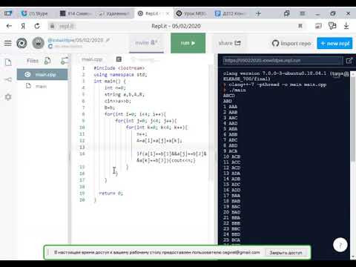Screen dimensions: 356x267
Task: Open the console output in new window
Action: [349, 61]
